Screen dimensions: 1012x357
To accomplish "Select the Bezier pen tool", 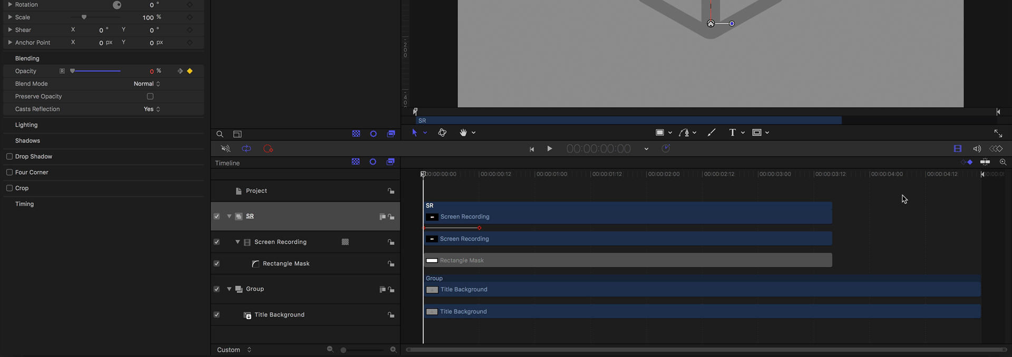I will coord(684,133).
